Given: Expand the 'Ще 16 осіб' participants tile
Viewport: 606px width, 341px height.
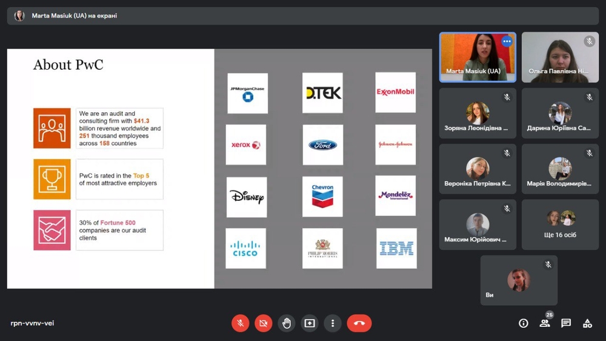Looking at the screenshot, I should [560, 225].
